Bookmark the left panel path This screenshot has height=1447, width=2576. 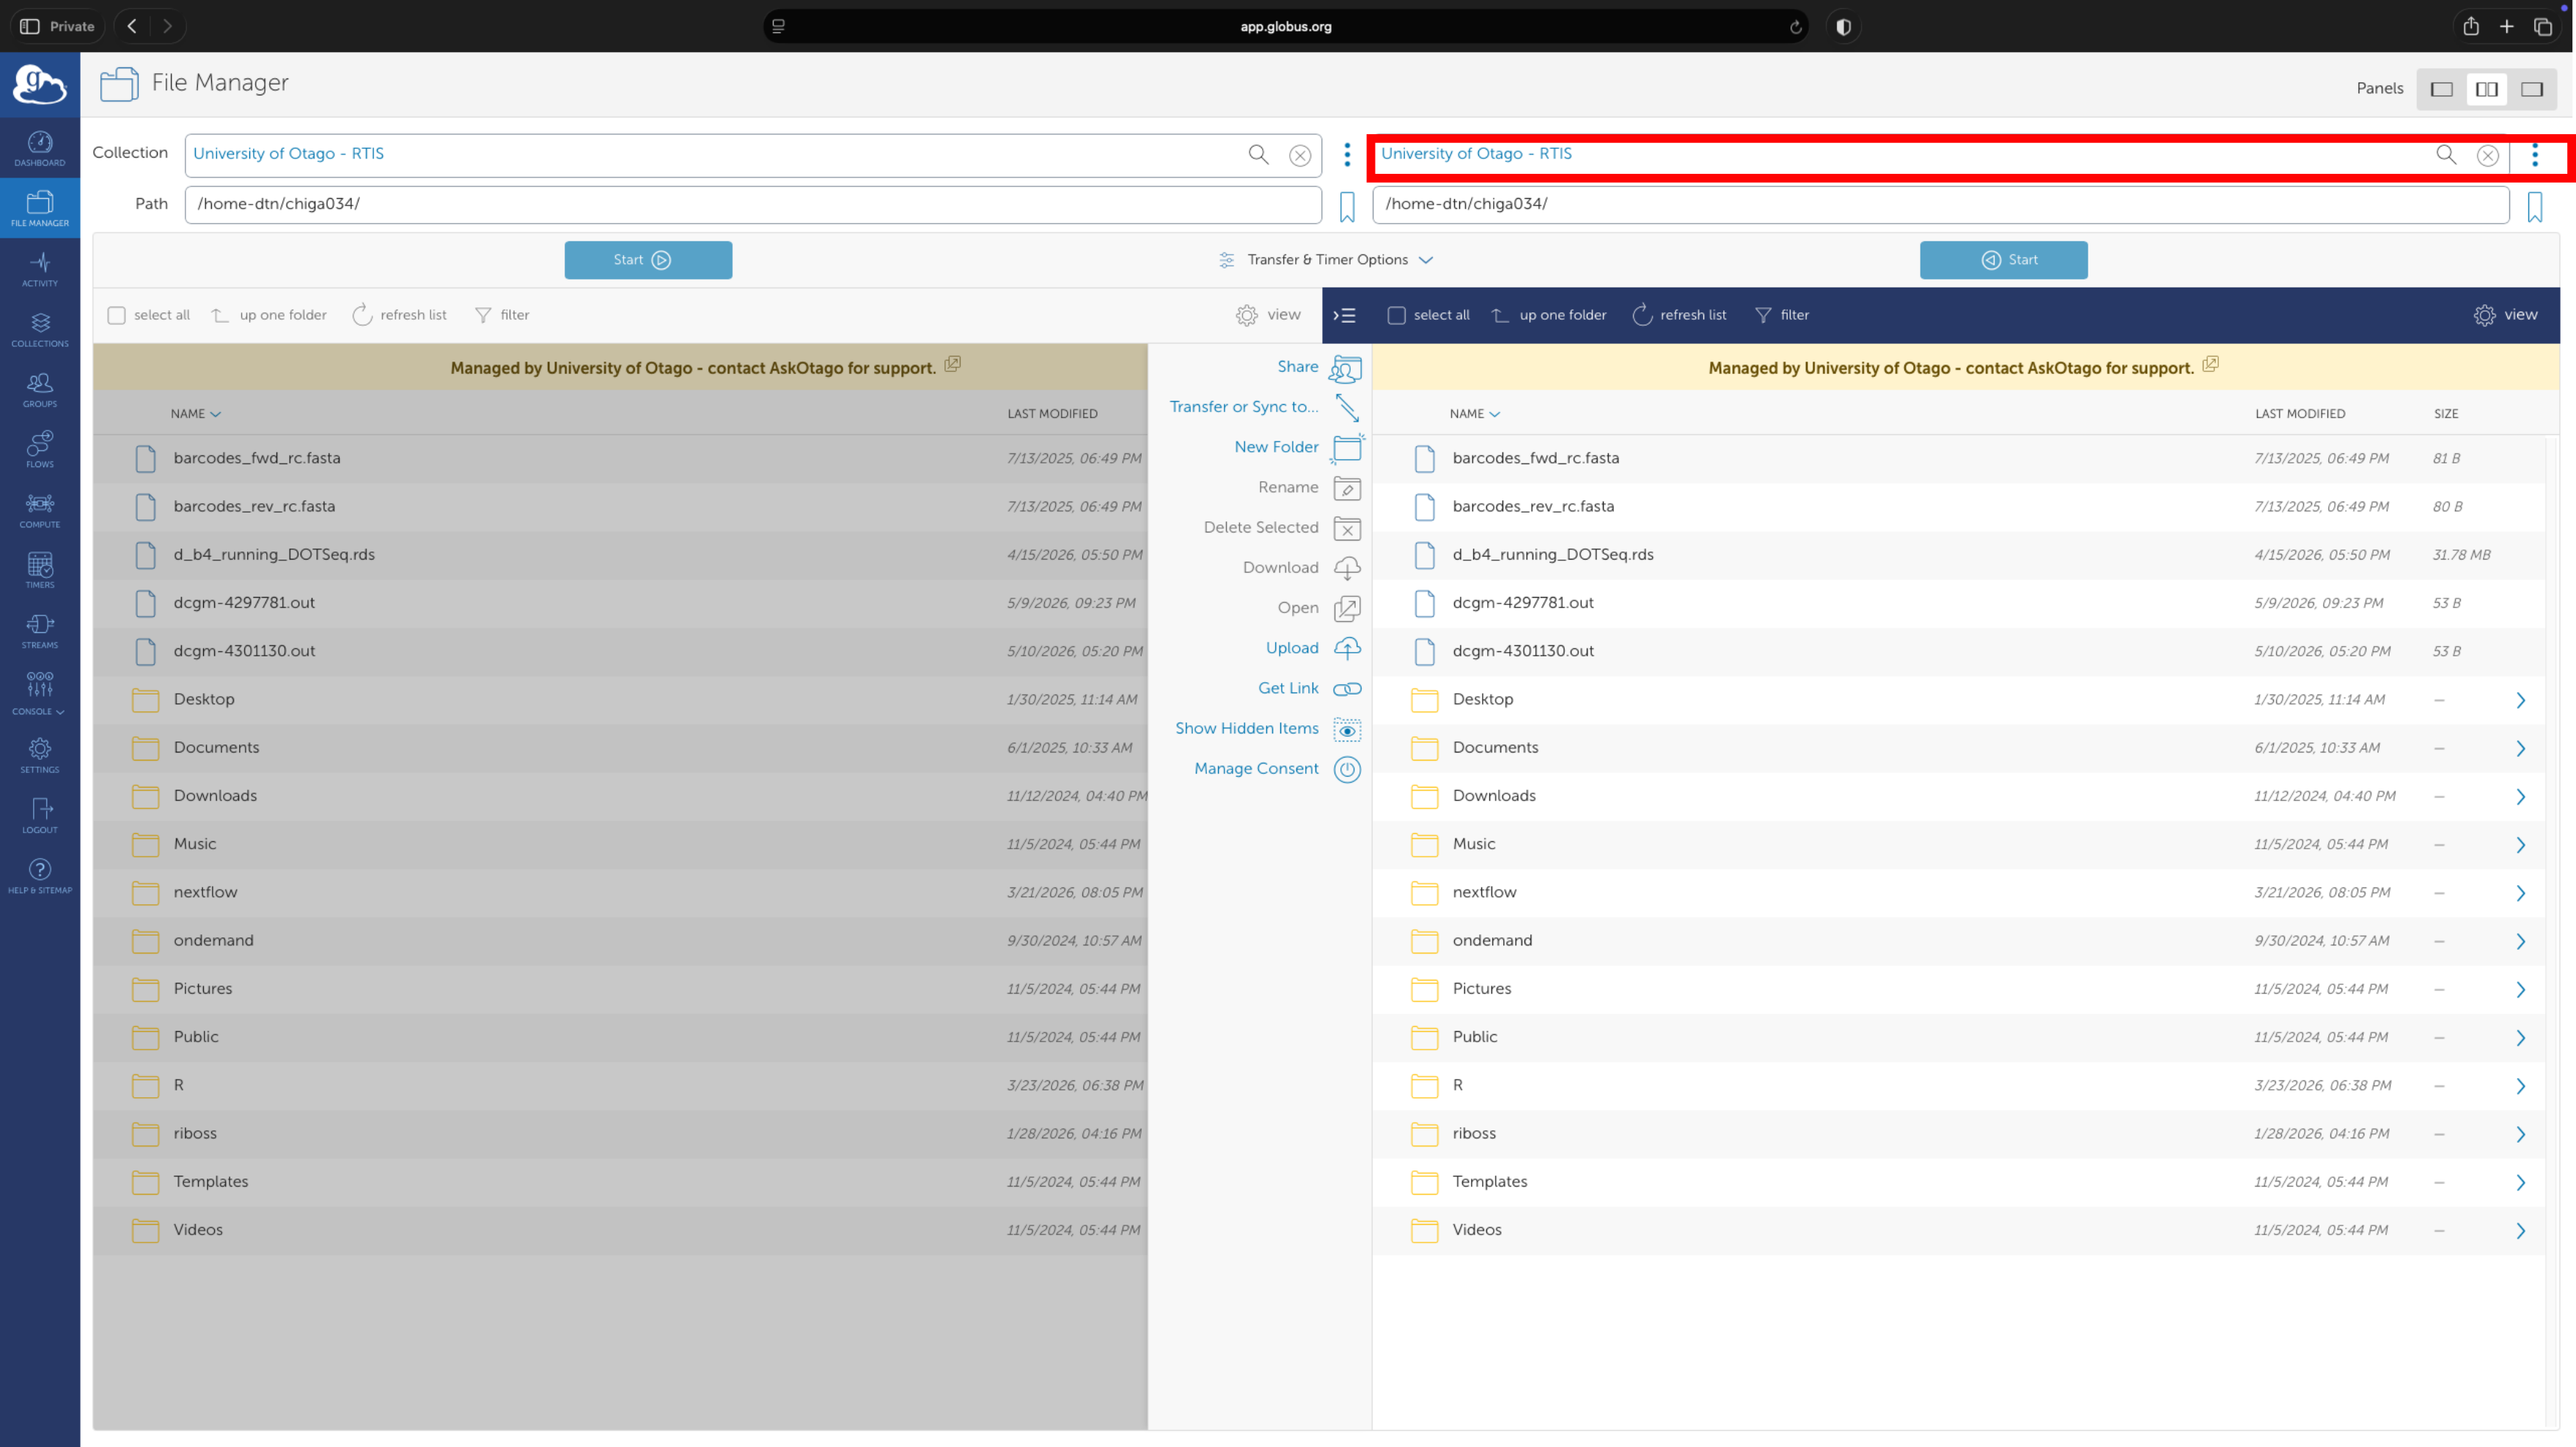1347,207
